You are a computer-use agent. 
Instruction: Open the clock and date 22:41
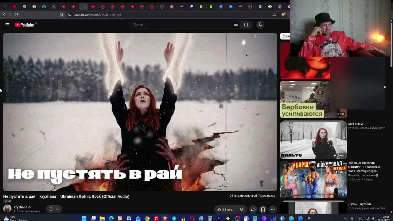pos(384,218)
